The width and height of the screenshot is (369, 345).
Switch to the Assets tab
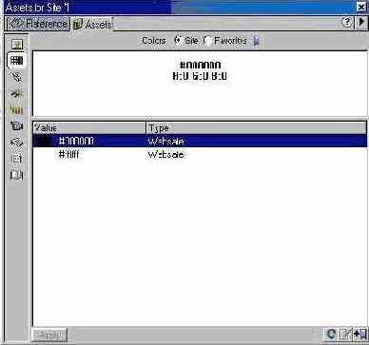point(92,25)
